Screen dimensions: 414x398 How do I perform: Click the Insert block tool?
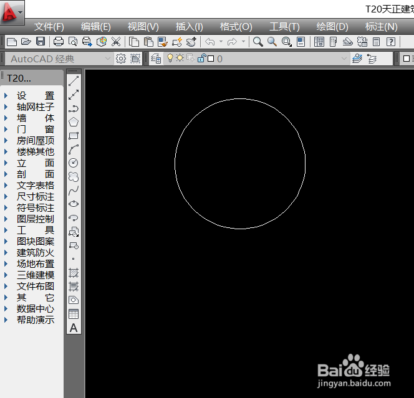[74, 232]
